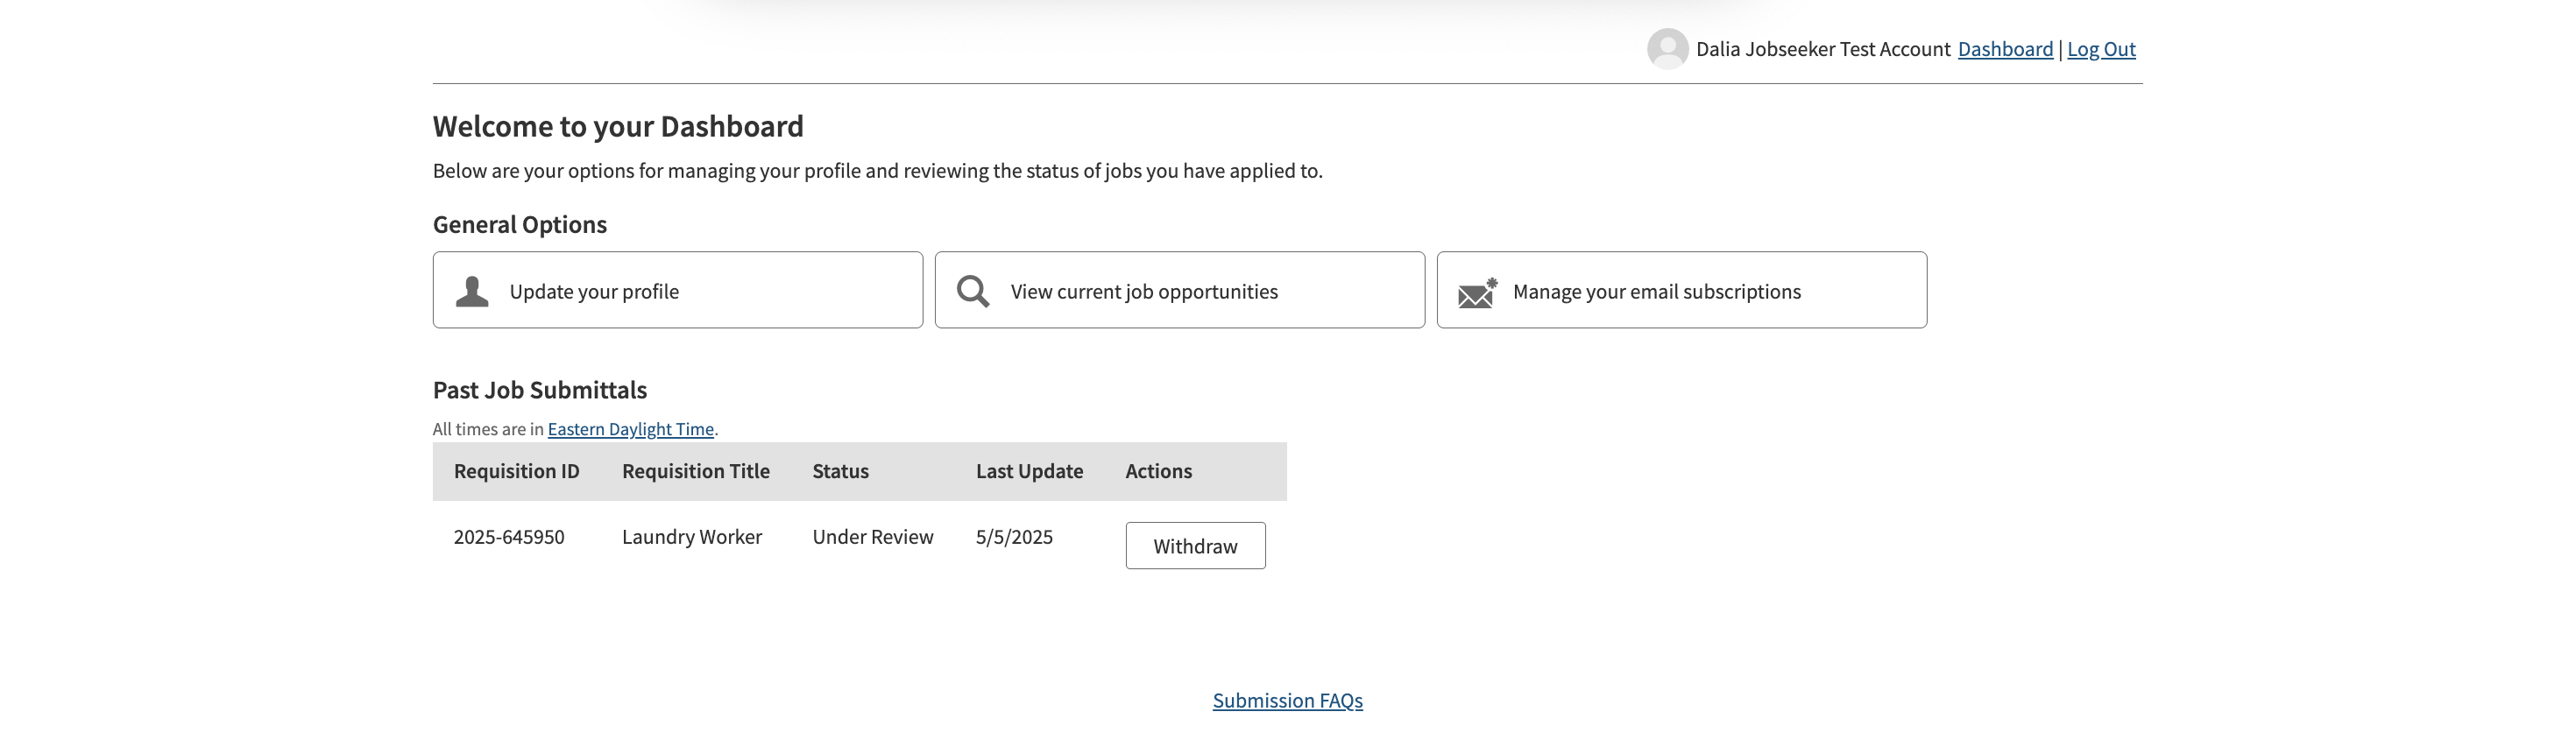Screen dimensions: 2576x747
Task: Click the person icon on Update profile
Action: (x=472, y=291)
